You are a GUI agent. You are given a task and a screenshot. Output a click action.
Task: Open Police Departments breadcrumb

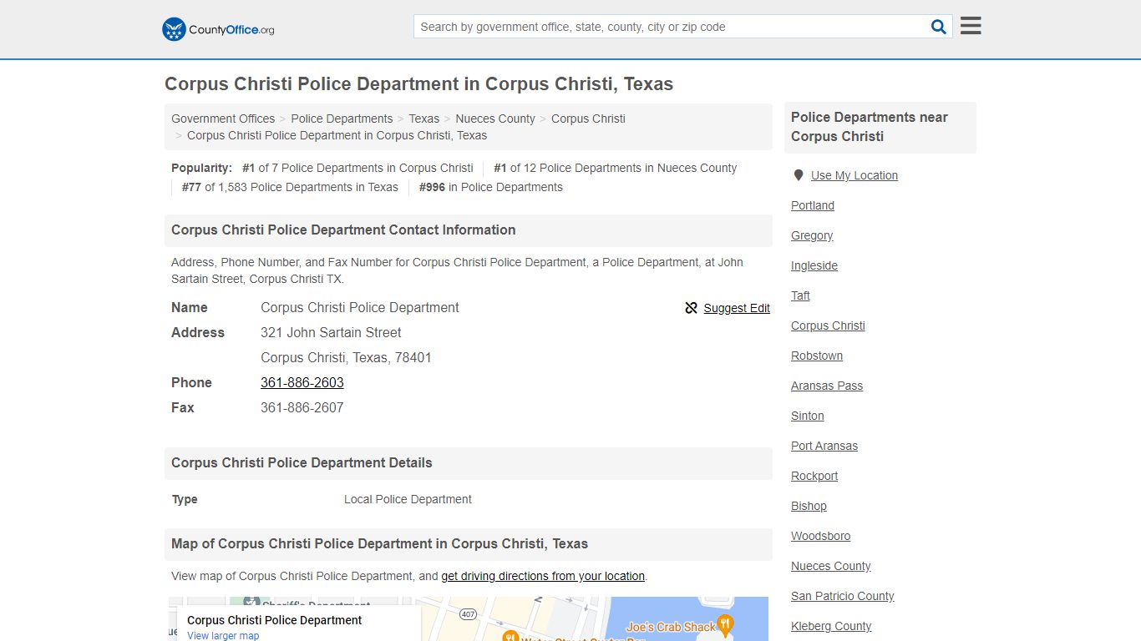tap(342, 119)
